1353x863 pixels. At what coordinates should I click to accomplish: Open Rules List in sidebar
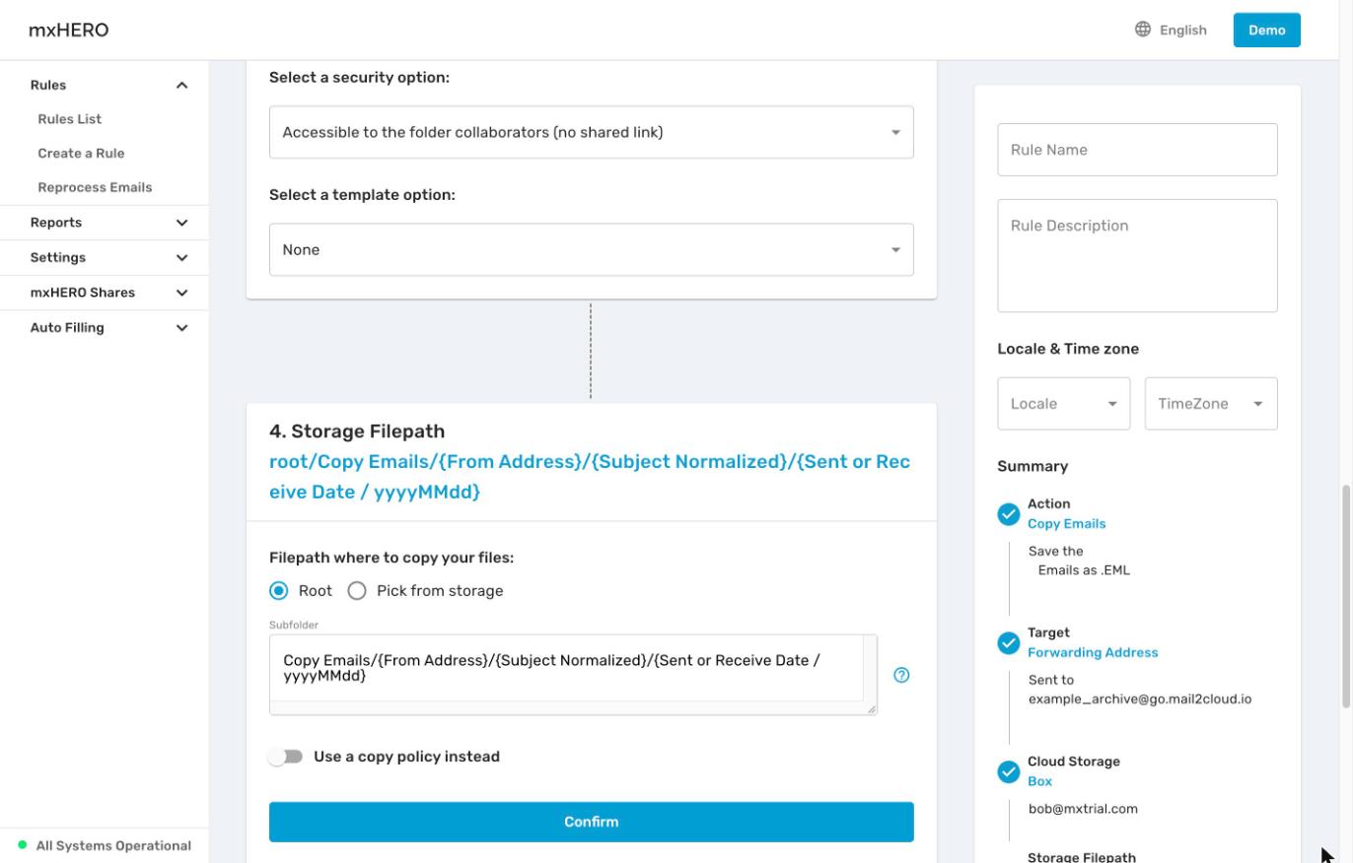[x=70, y=119]
